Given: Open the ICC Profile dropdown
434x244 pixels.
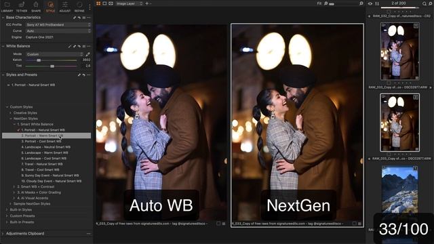Looking at the screenshot, I should (x=58, y=25).
